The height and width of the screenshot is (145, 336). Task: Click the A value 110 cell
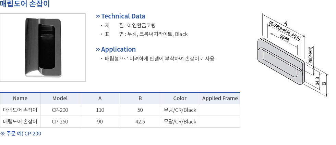100,110
